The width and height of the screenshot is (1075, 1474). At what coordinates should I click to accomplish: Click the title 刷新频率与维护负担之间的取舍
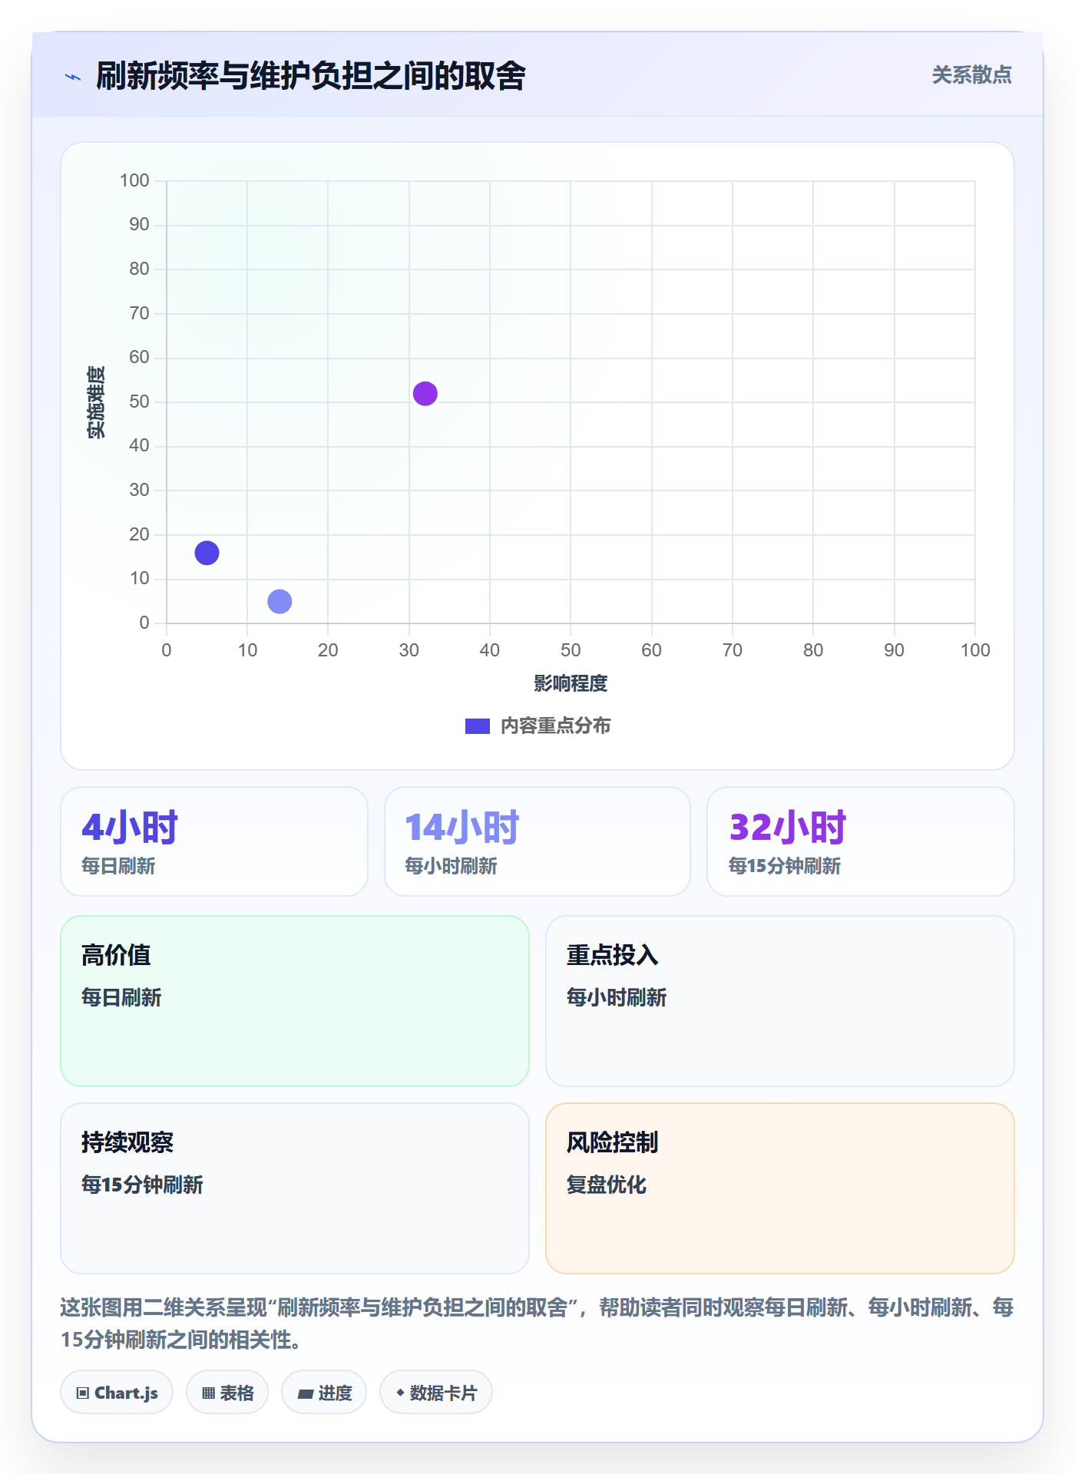(310, 76)
